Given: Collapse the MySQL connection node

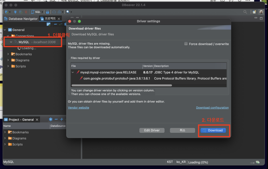Looking at the screenshot, I should coord(11,42).
